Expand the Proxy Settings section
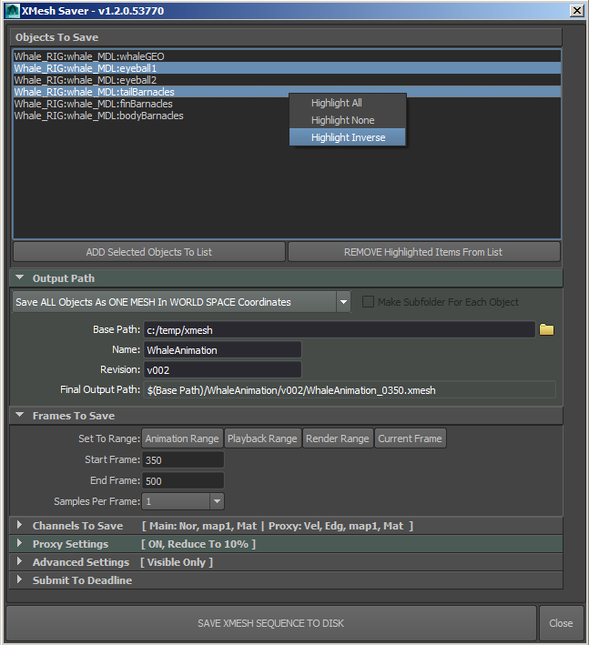 [20, 544]
